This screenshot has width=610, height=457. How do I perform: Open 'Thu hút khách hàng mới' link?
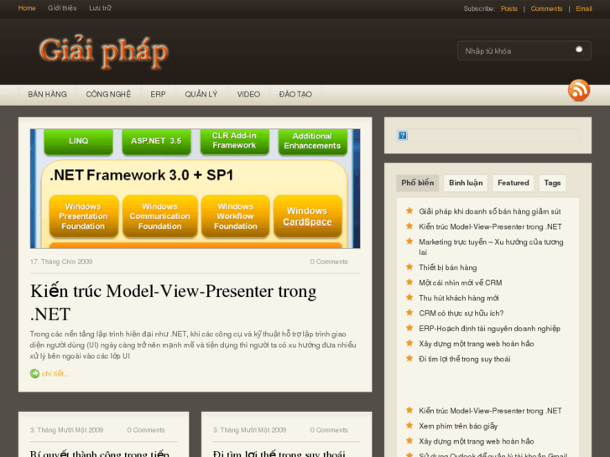459,298
